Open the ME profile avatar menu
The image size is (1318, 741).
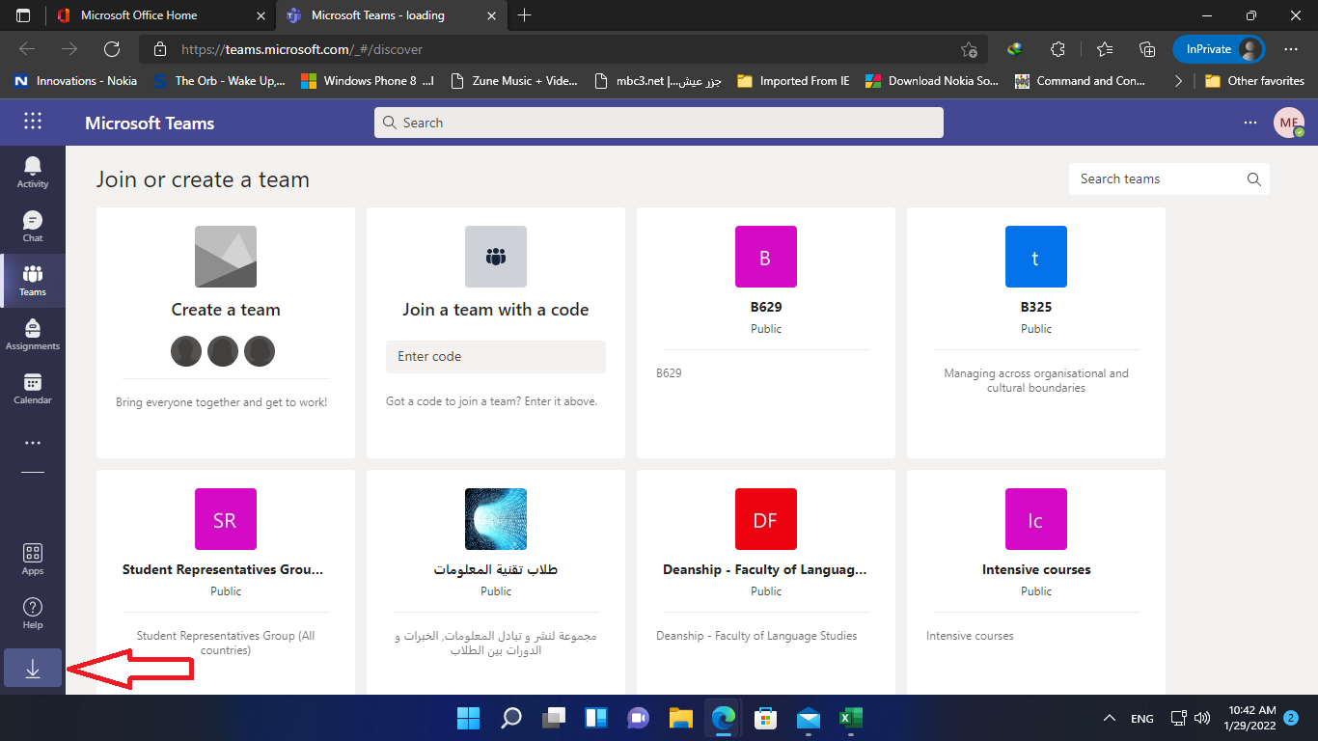(x=1288, y=123)
